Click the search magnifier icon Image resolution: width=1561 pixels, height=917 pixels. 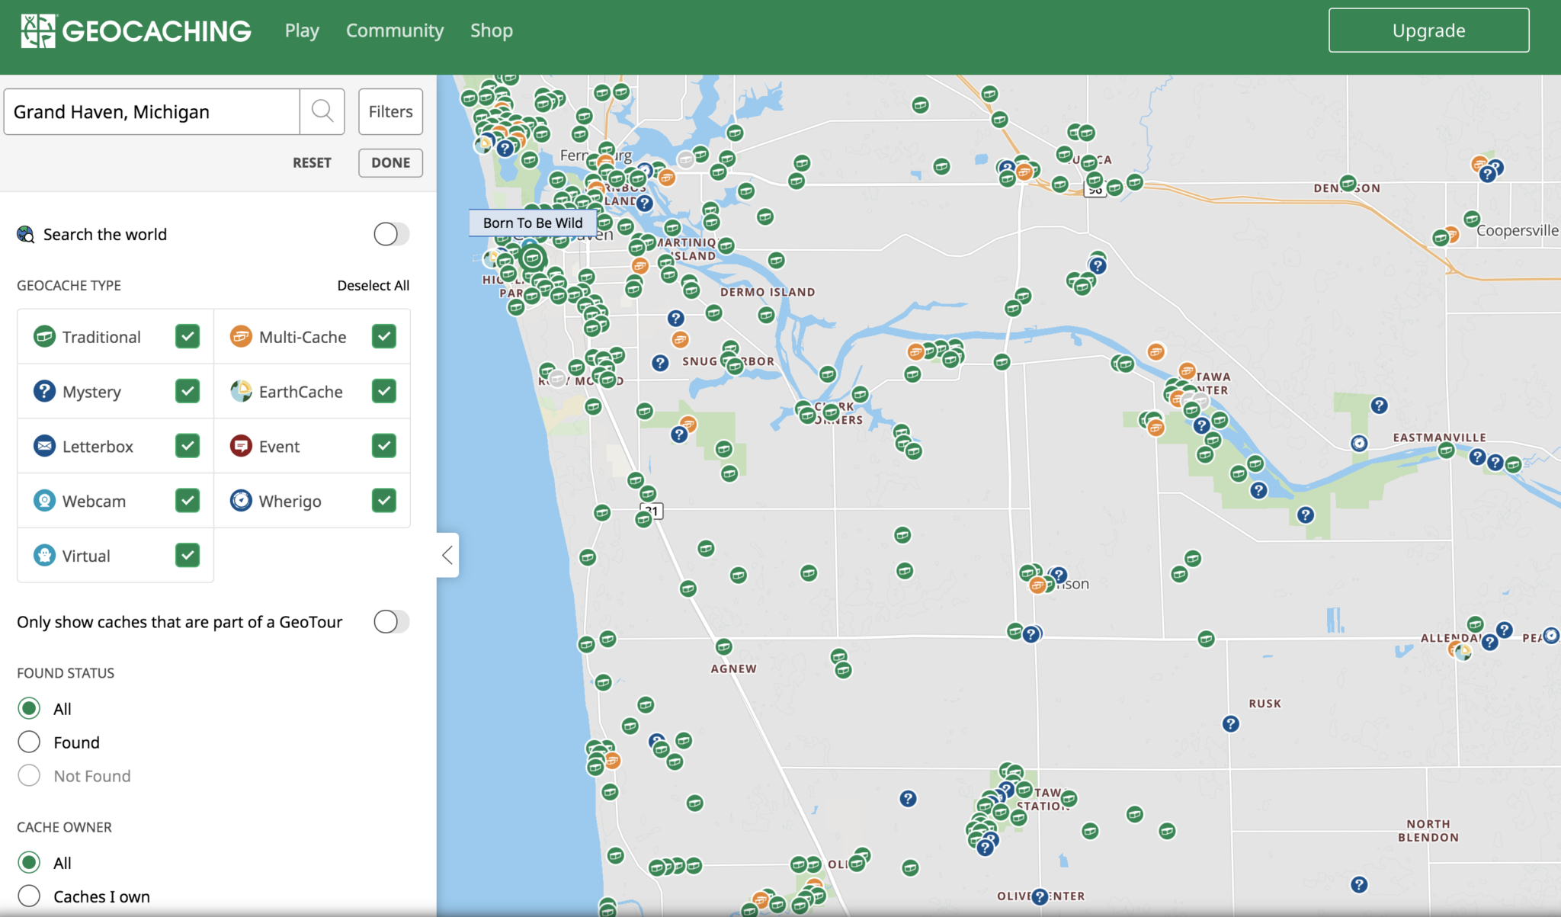click(322, 111)
